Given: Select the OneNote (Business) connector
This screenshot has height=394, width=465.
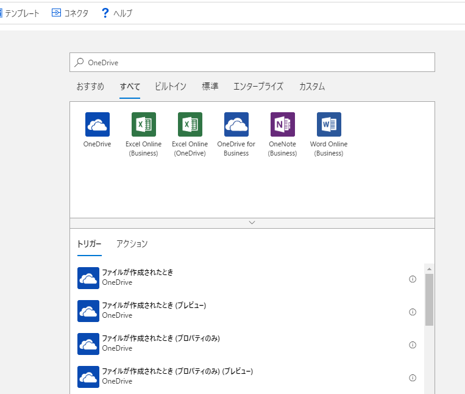Looking at the screenshot, I should (282, 134).
